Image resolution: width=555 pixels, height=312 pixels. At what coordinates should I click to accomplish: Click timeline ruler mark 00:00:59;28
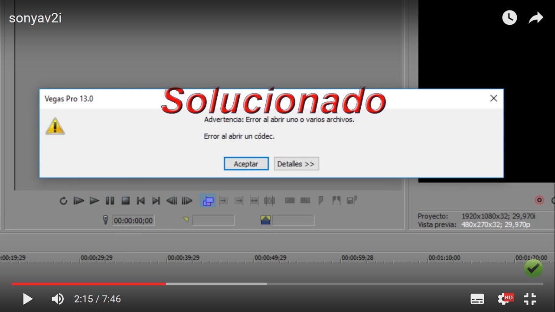(x=358, y=257)
